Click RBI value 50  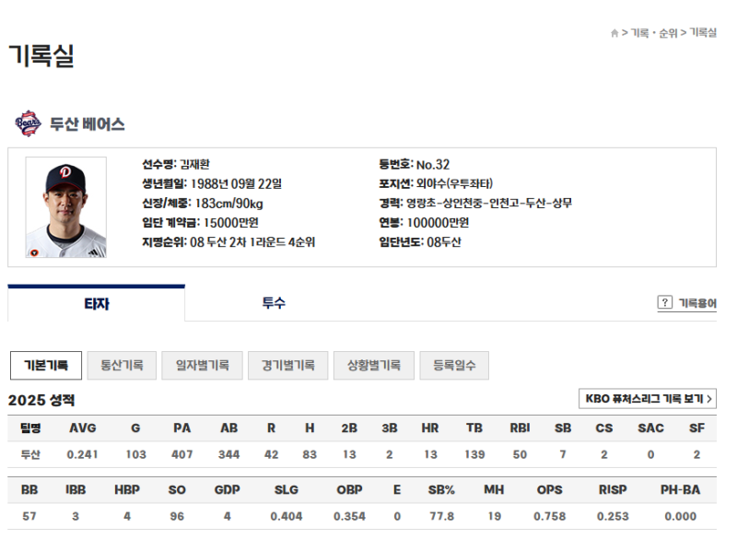(x=520, y=454)
